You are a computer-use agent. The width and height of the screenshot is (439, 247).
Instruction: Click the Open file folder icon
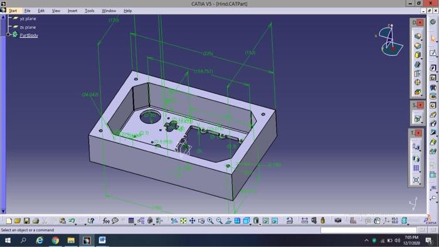18,221
